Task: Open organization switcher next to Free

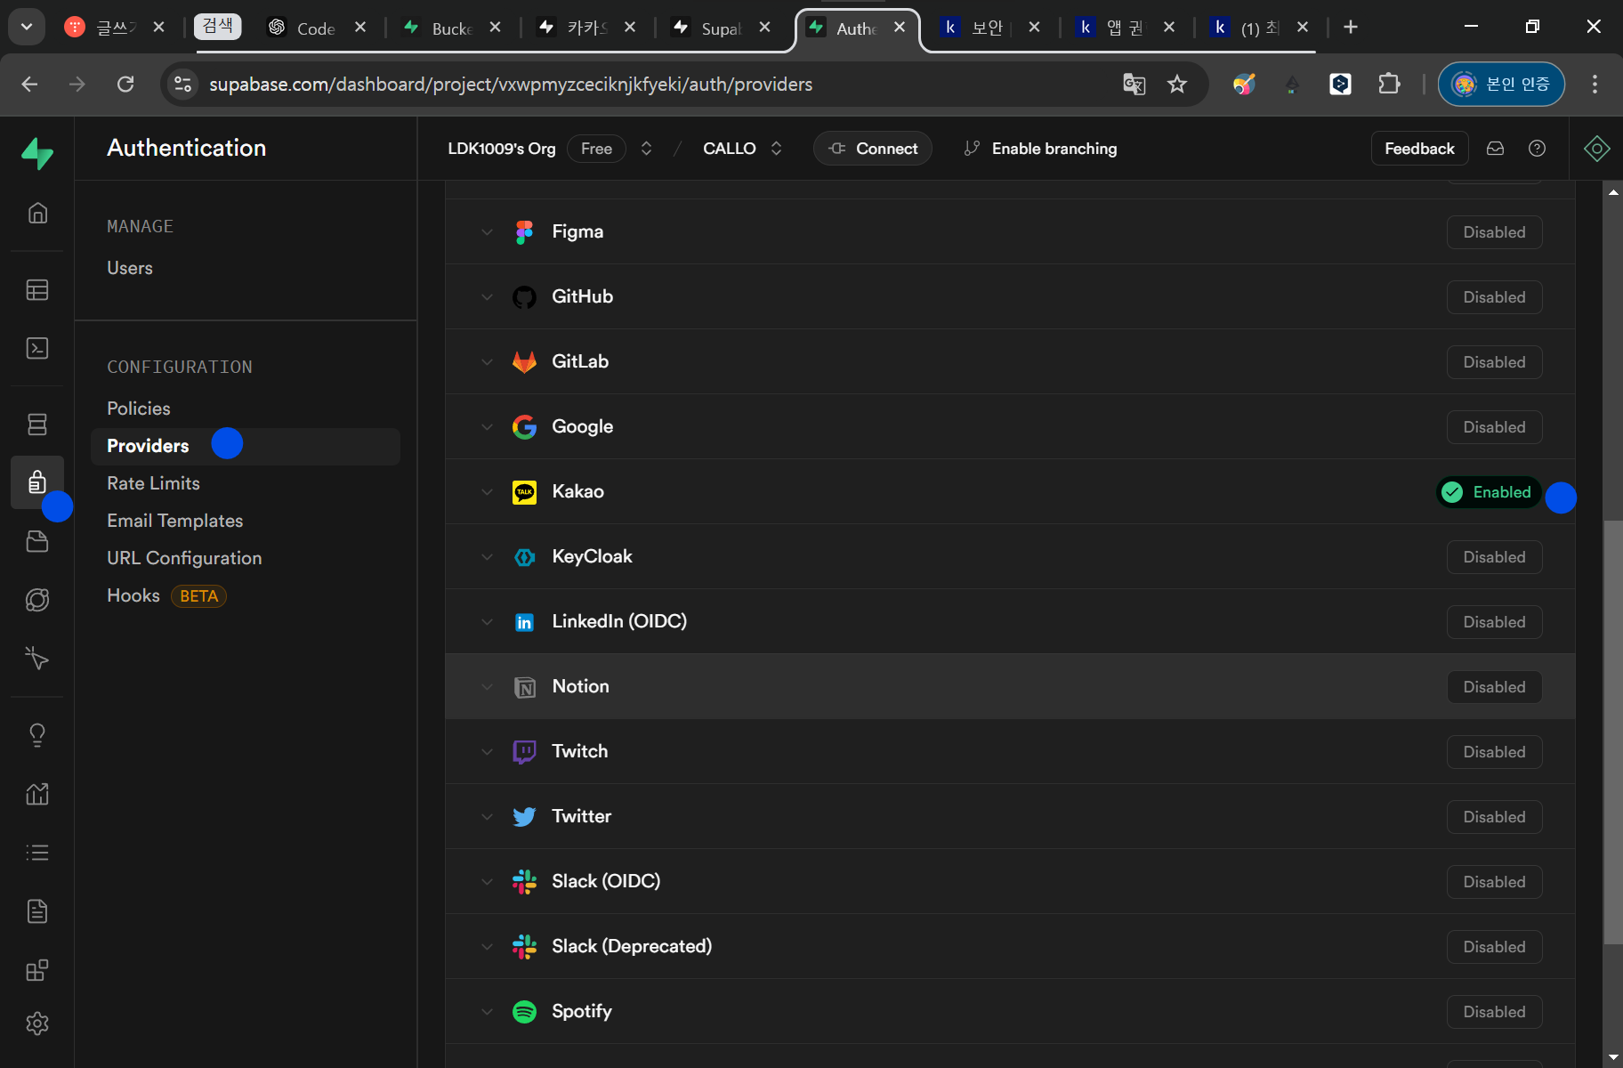Action: point(647,149)
